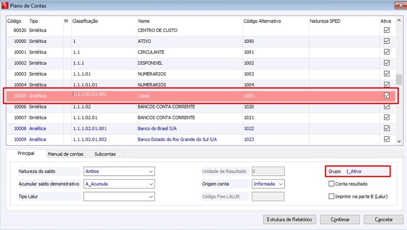Click the Plano de Contas app icon
Screen dimensions: 407x230
coord(5,5)
